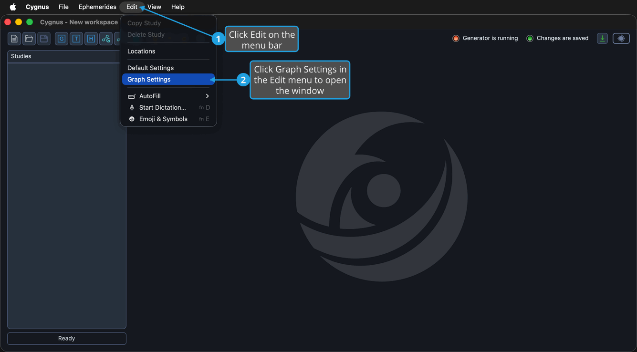Click the save floppy disk icon
The width and height of the screenshot is (637, 352).
pos(44,39)
